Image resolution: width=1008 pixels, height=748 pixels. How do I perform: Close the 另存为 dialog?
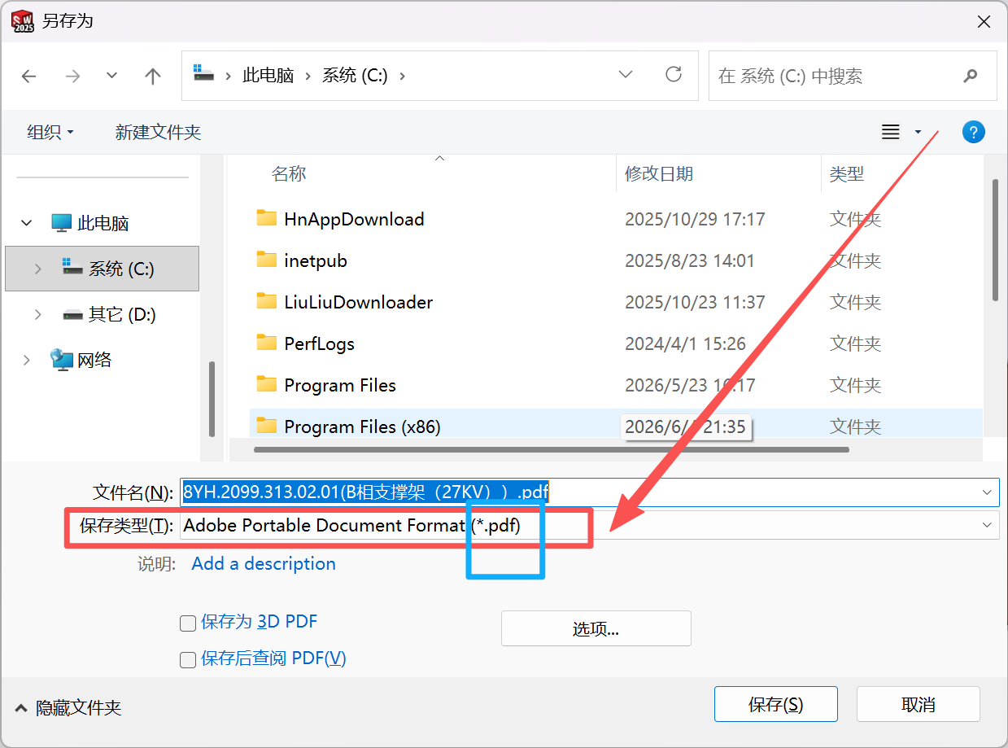983,22
